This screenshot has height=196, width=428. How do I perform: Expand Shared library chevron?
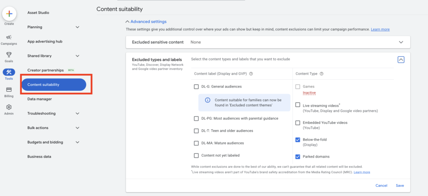77,56
